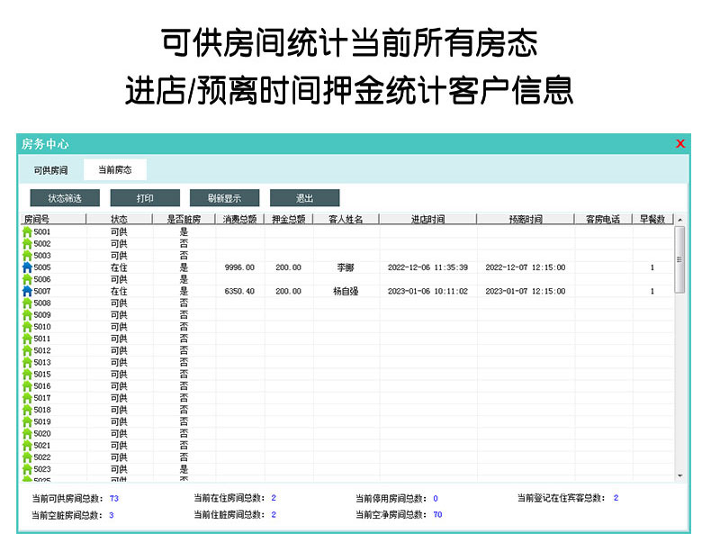Viewport: 711px width, 534px height.
Task: Close the 房务中心 window
Action: (680, 144)
